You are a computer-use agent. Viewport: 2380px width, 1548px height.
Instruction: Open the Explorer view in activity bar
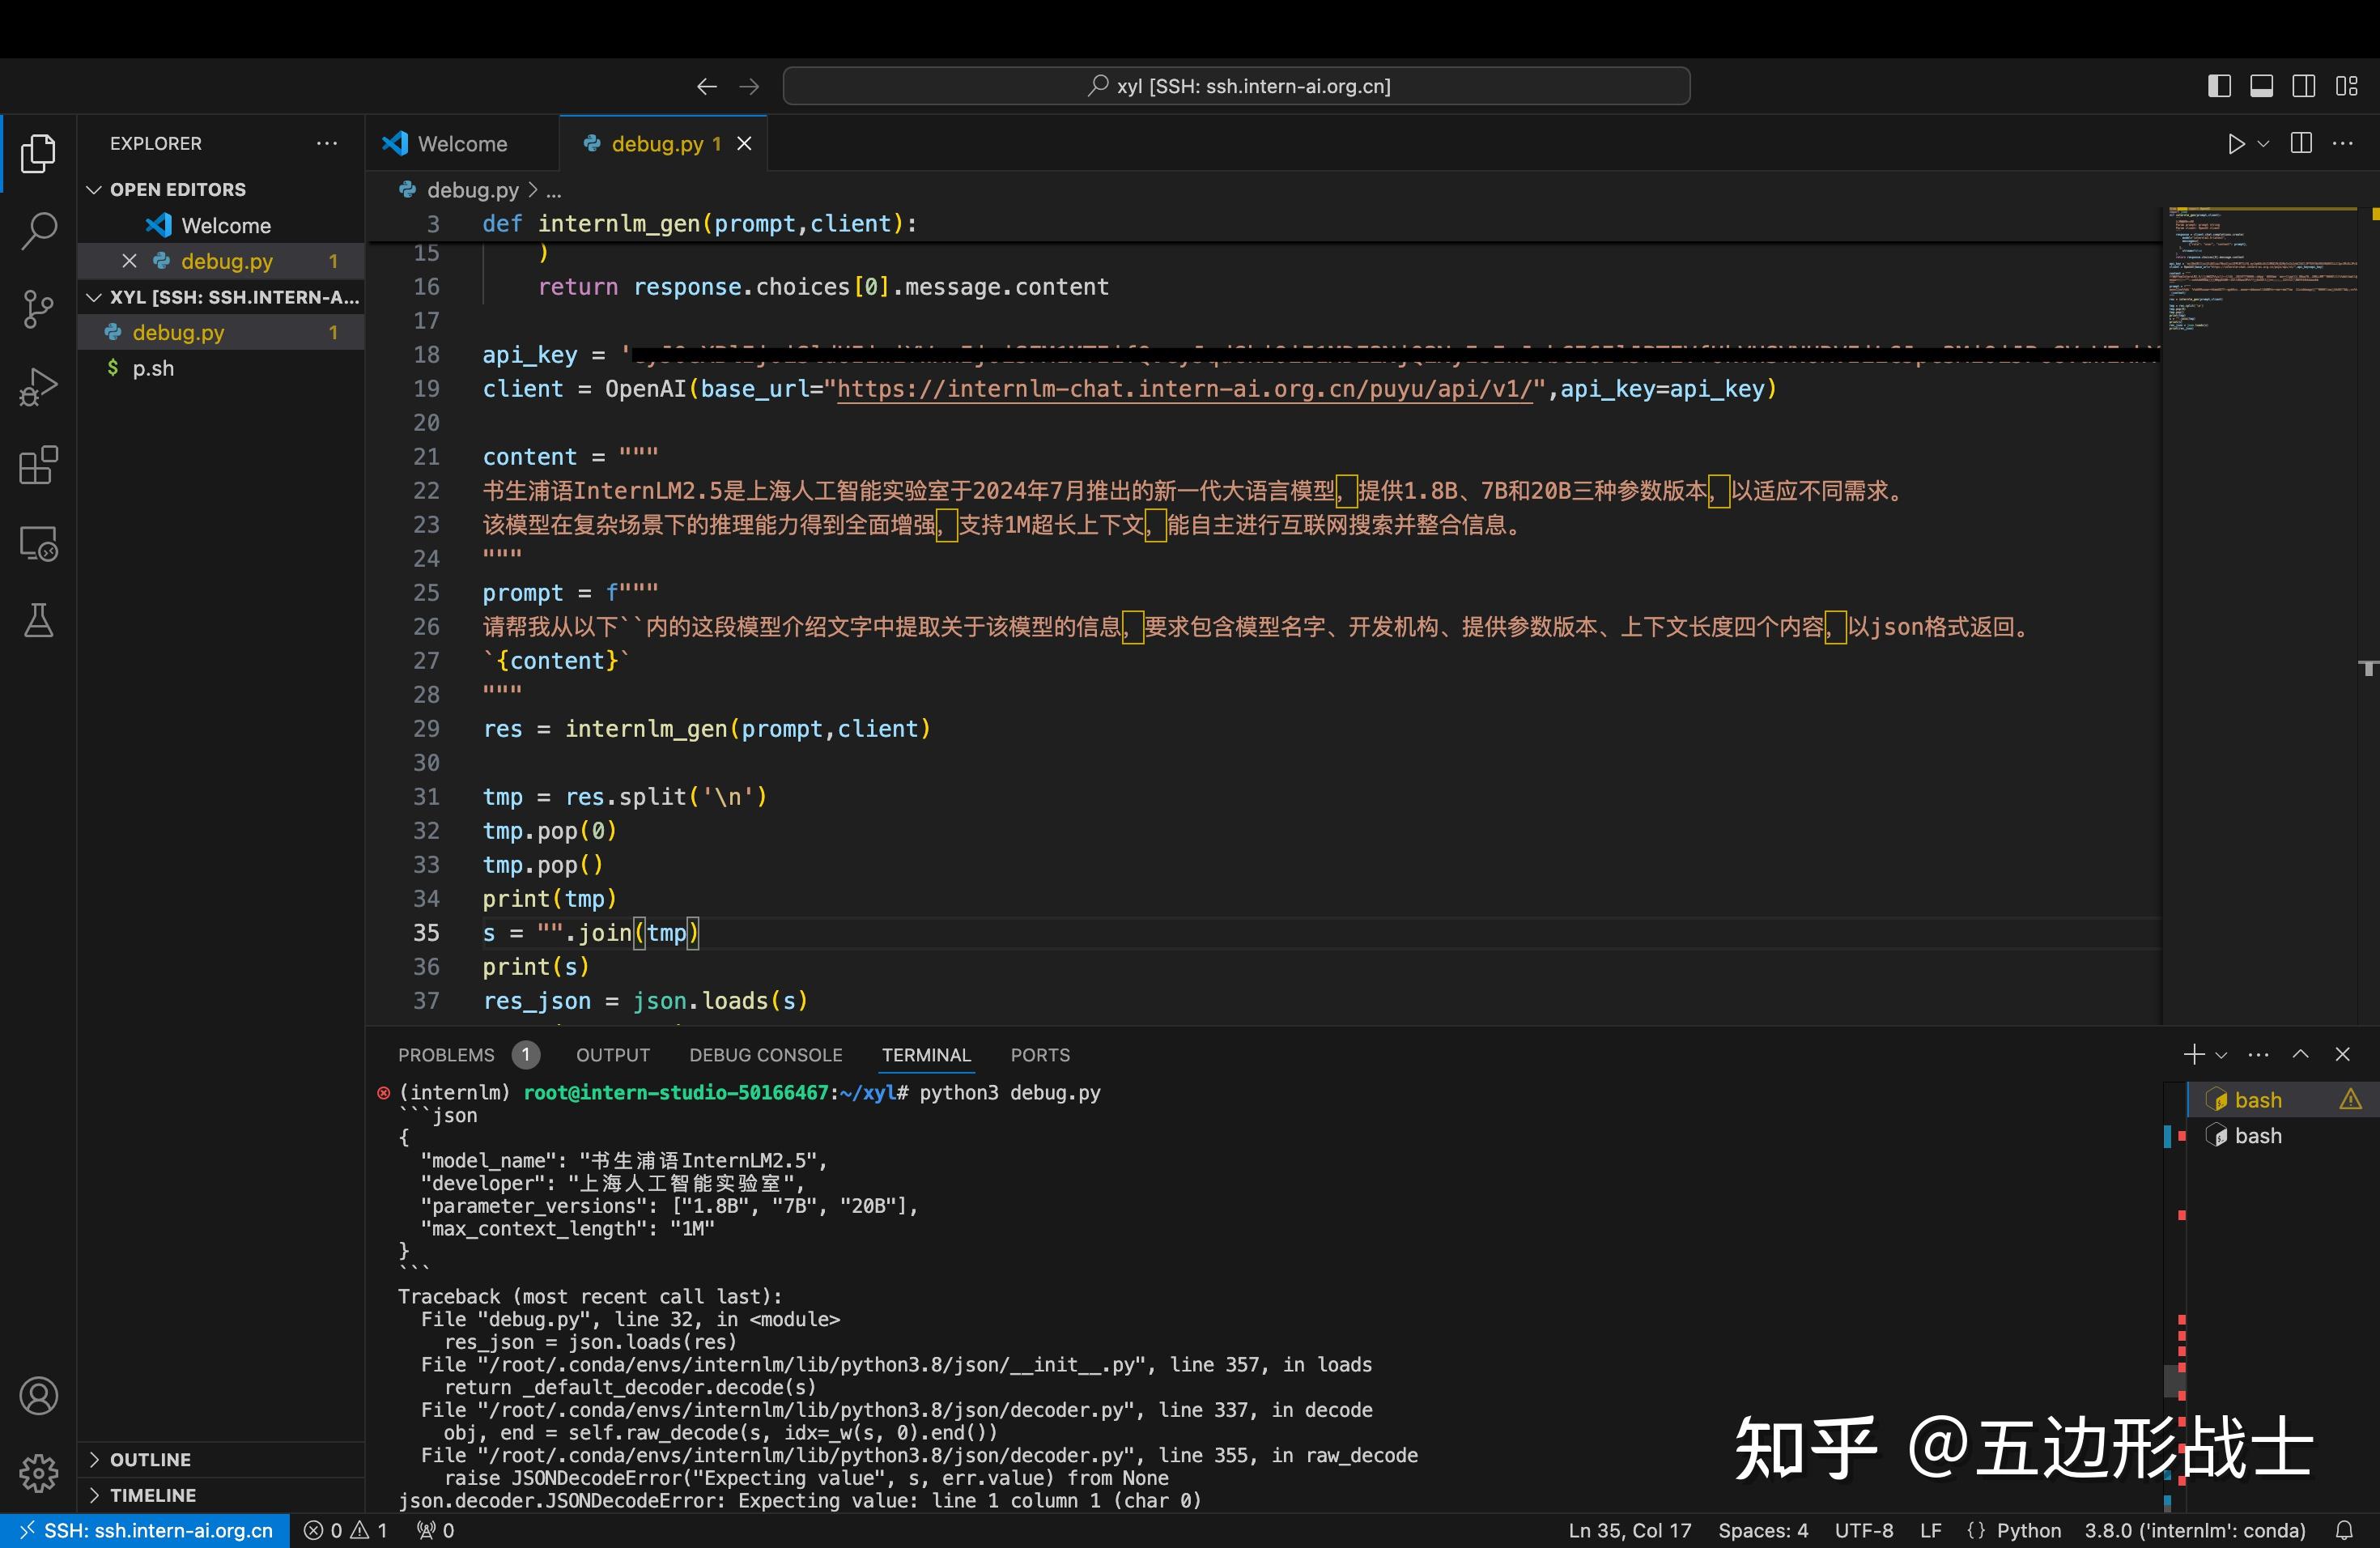[38, 153]
